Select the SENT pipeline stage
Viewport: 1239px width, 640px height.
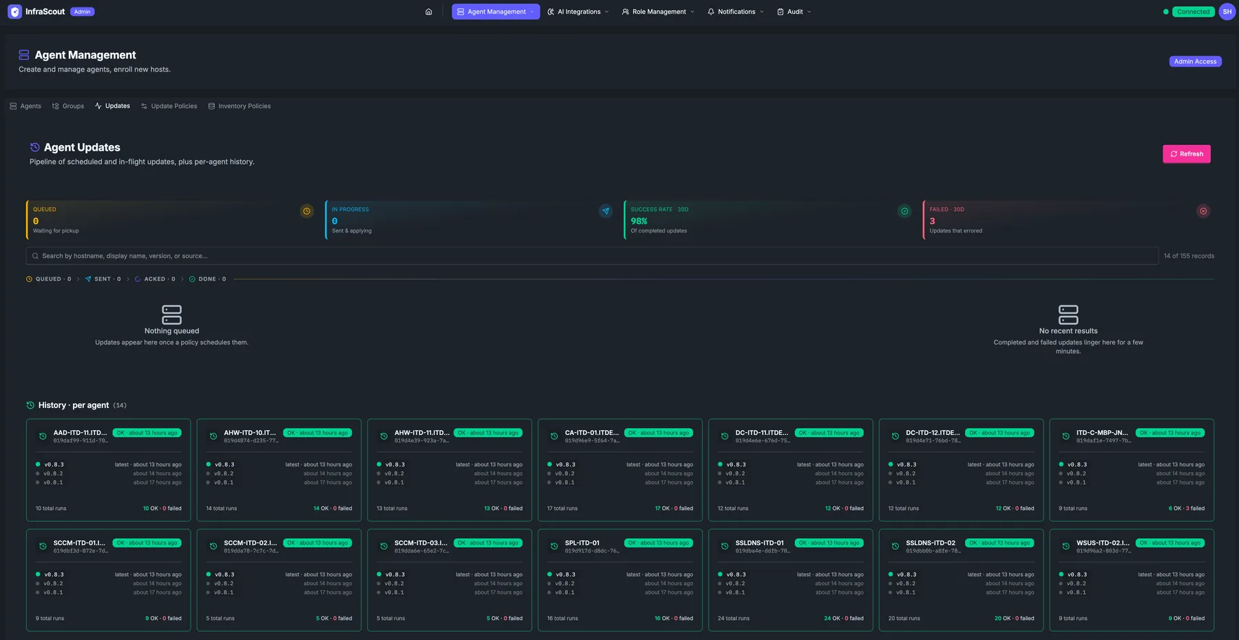coord(103,279)
